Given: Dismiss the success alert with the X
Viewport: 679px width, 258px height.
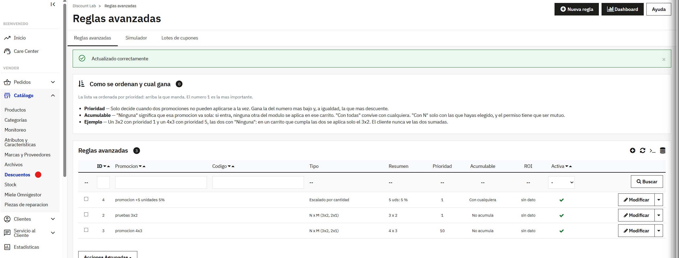Looking at the screenshot, I should (664, 59).
